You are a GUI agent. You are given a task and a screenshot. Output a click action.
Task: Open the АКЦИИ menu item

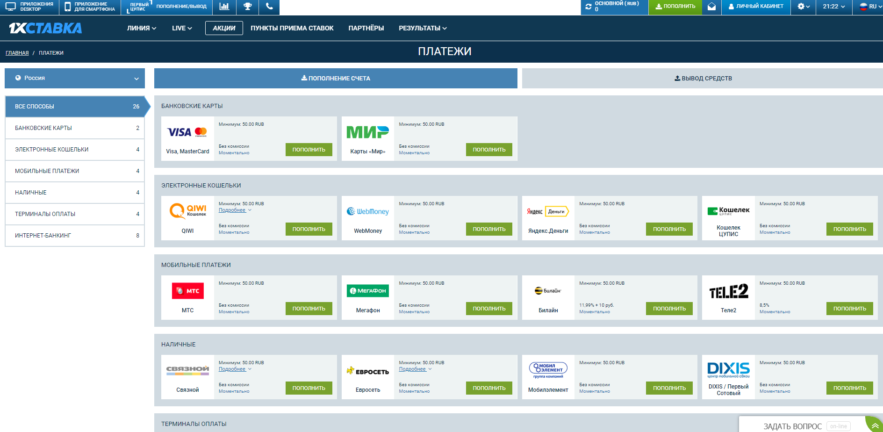[224, 28]
